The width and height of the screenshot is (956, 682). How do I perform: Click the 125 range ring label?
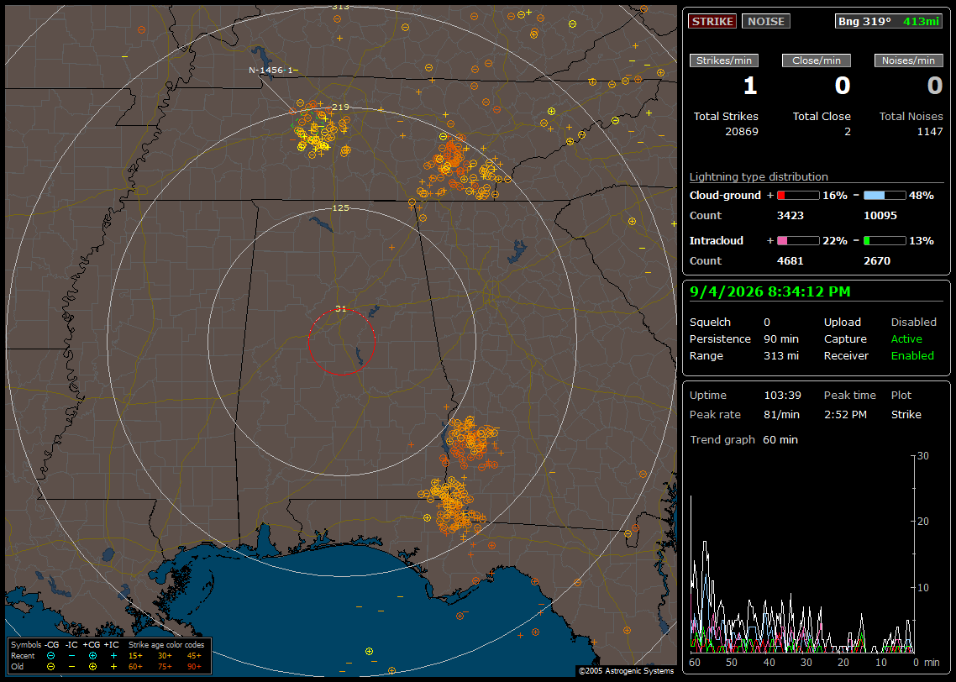tap(341, 207)
